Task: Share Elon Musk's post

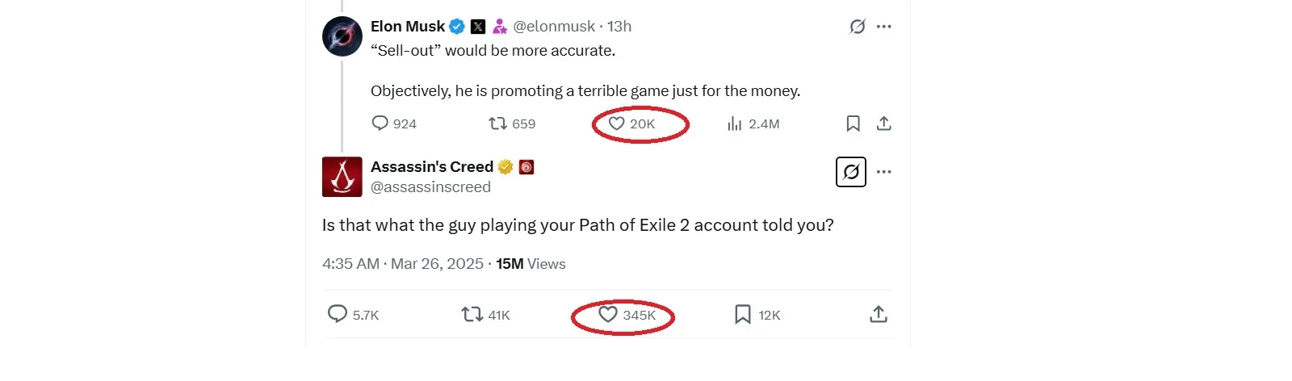Action: pos(884,124)
